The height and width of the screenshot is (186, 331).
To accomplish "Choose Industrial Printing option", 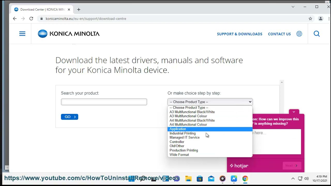I will [x=210, y=133].
